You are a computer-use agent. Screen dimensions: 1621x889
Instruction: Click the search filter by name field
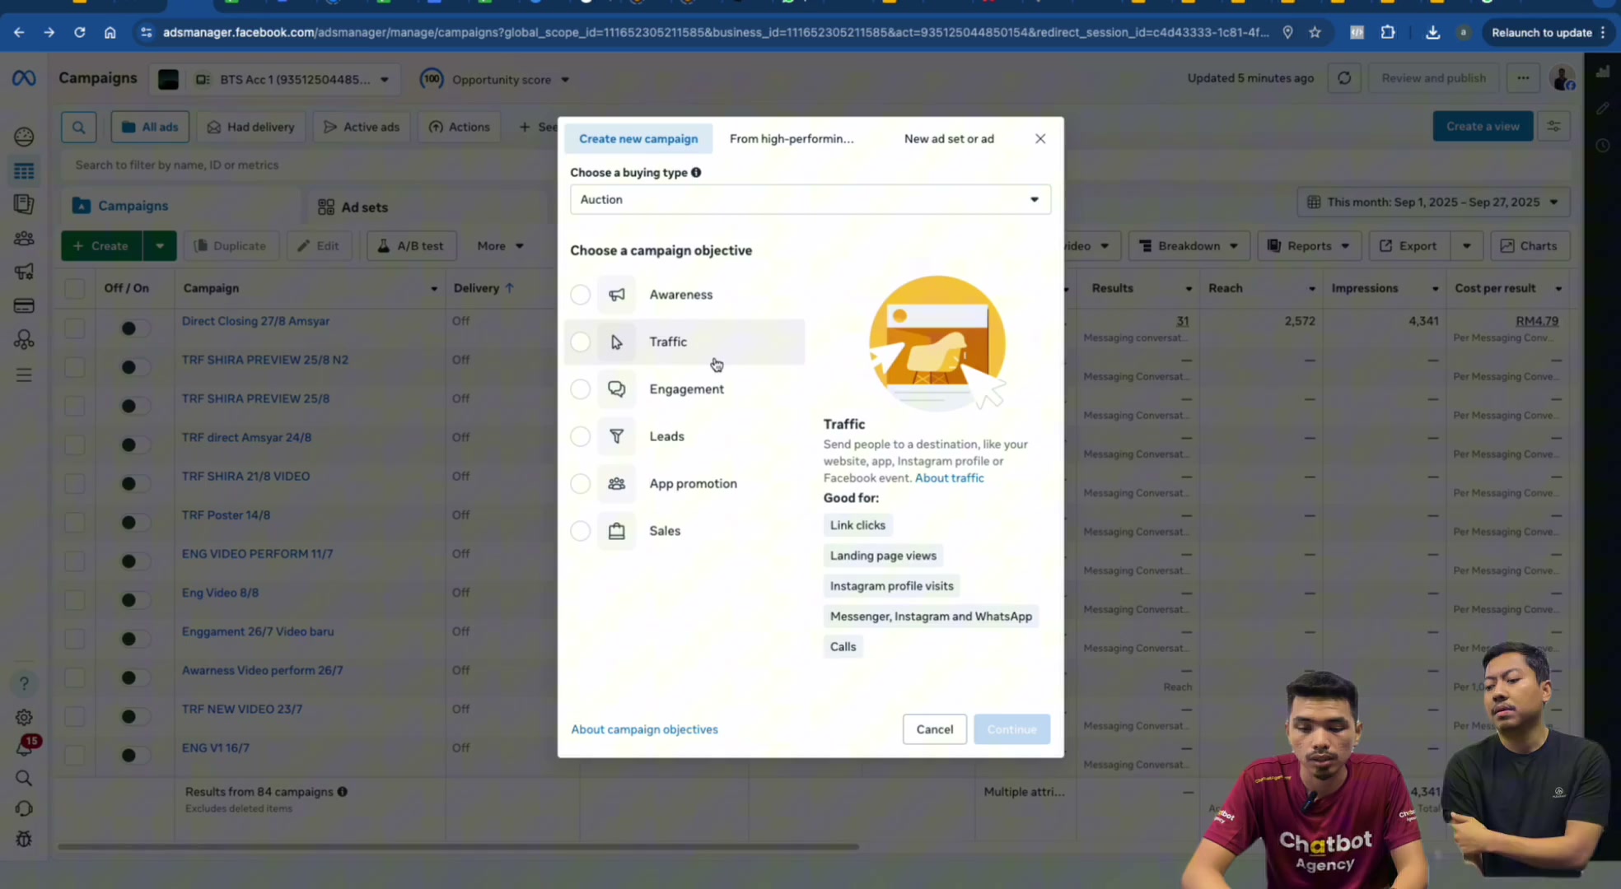(x=305, y=165)
